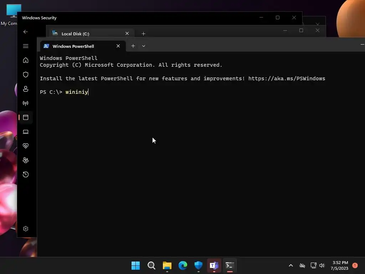Open Firewall & network protection icon
365x274 pixels.
(x=26, y=103)
